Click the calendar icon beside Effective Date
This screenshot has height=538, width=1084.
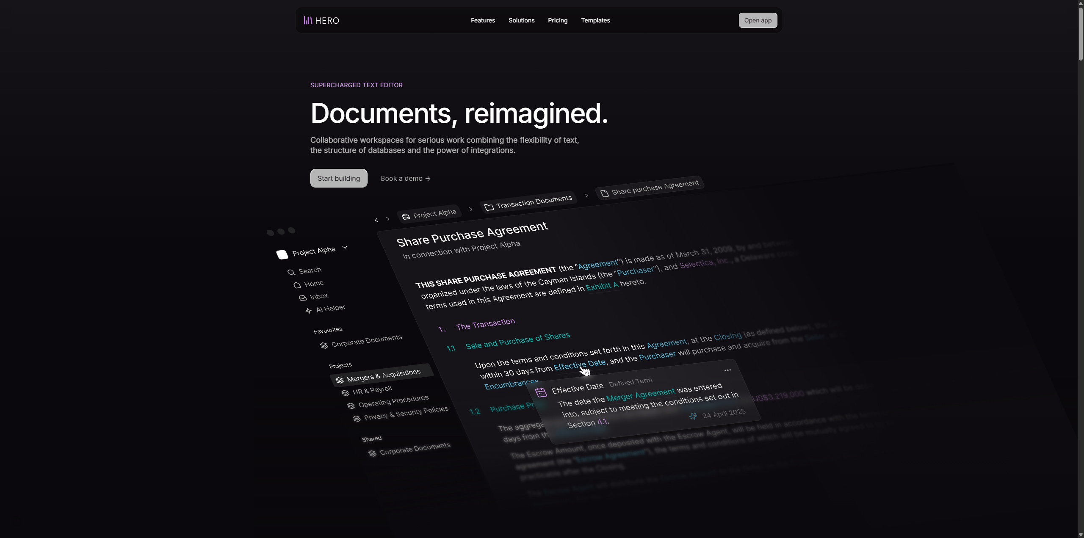tap(541, 392)
